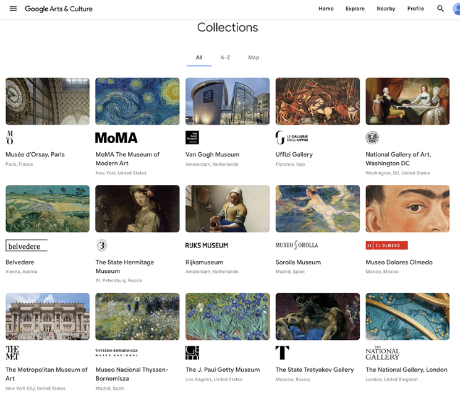
Task: Click the Google Arts & Culture logo
Action: point(59,9)
